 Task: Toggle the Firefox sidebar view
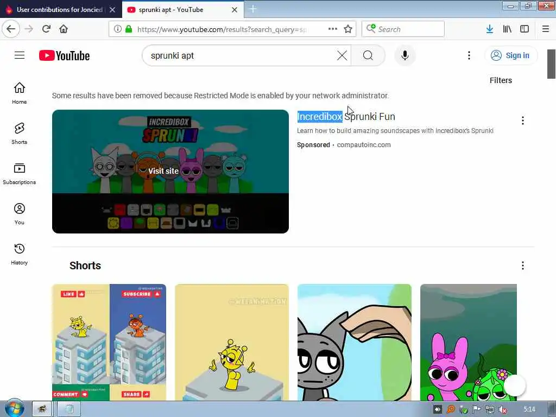pos(525,29)
